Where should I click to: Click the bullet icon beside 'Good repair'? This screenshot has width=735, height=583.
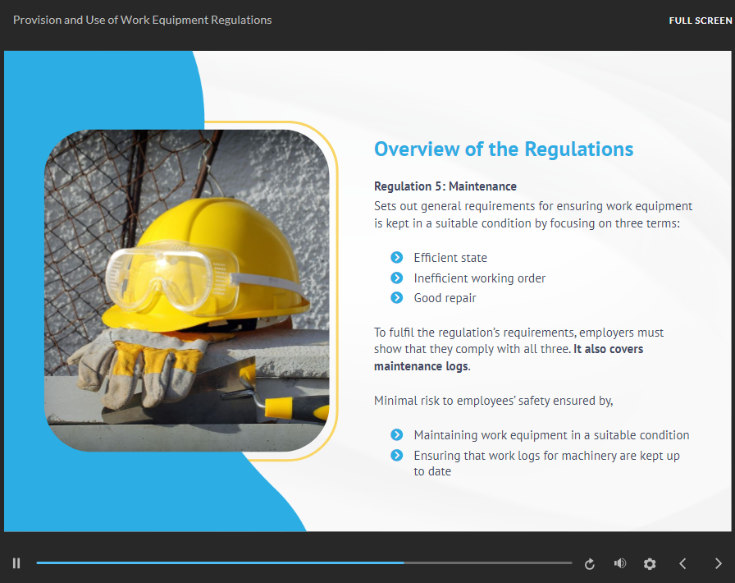(396, 297)
